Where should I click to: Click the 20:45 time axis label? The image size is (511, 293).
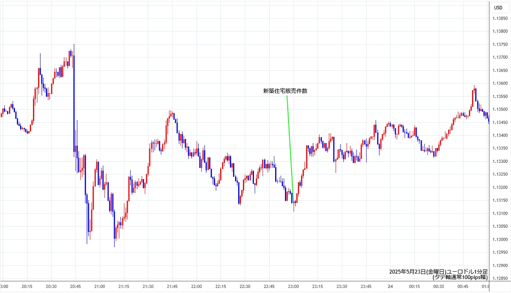[x=75, y=287]
